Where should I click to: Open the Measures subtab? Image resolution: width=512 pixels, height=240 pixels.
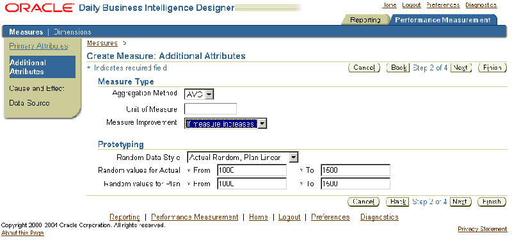tap(26, 32)
